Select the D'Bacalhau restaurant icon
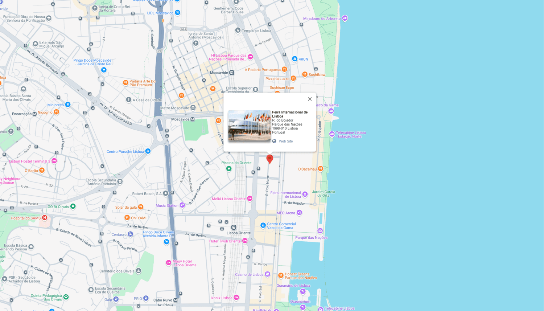This screenshot has height=311, width=544. 320,169
